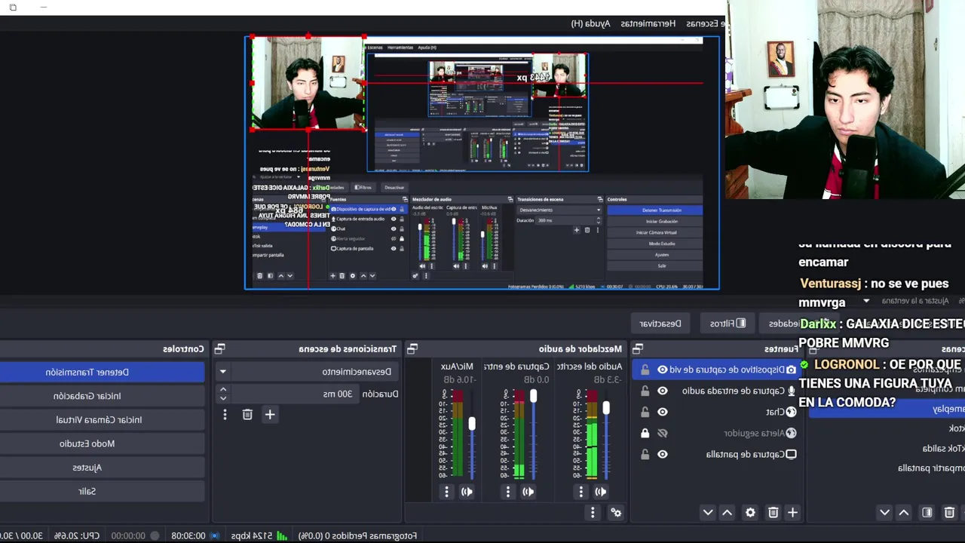This screenshot has width=965, height=543.
Task: Open scene filters icon in Escenas toolbar
Action: tap(927, 513)
